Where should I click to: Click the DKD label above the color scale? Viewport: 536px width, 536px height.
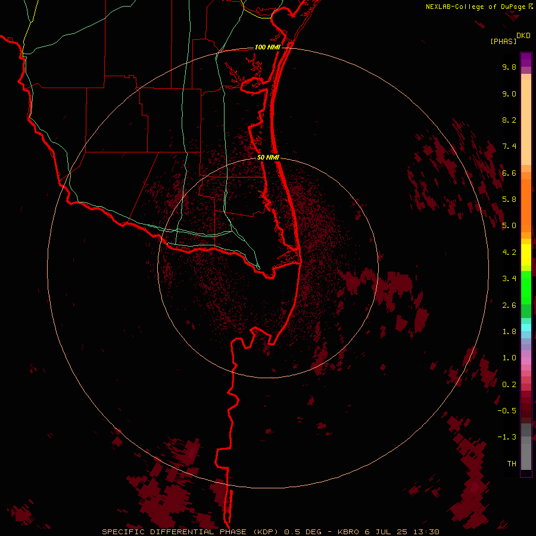[x=523, y=36]
